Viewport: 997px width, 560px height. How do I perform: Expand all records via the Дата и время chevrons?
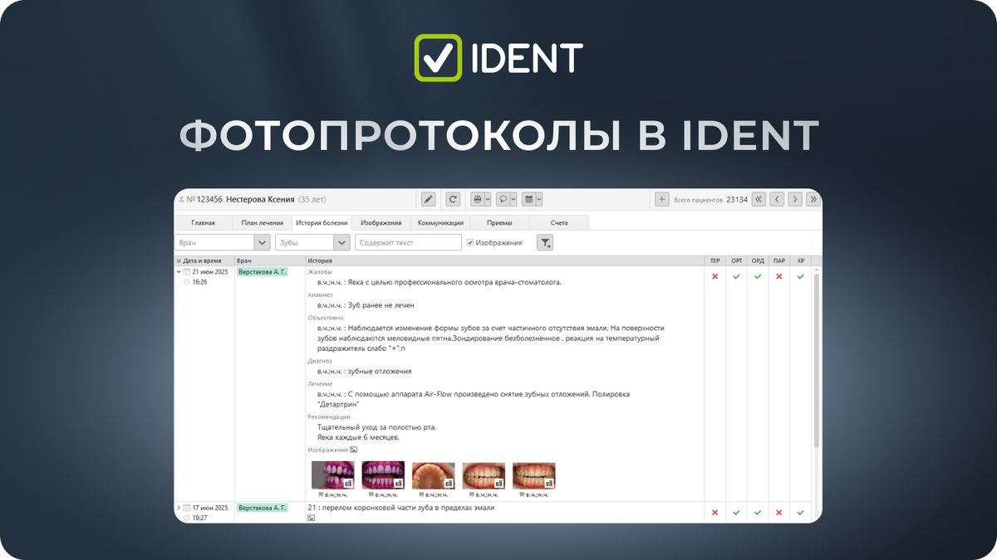point(179,261)
